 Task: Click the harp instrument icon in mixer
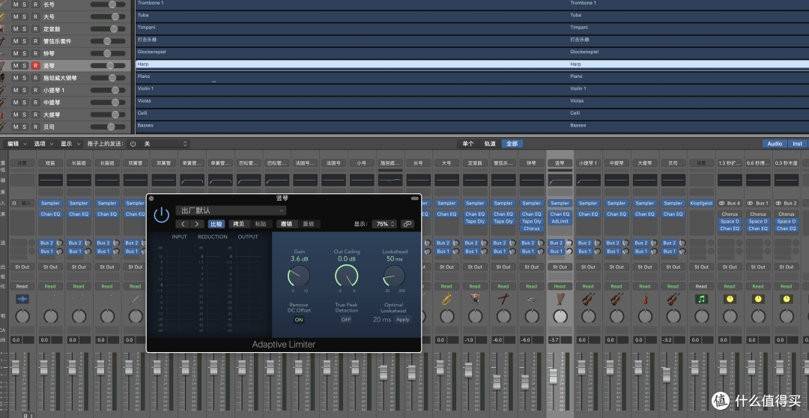[560, 299]
